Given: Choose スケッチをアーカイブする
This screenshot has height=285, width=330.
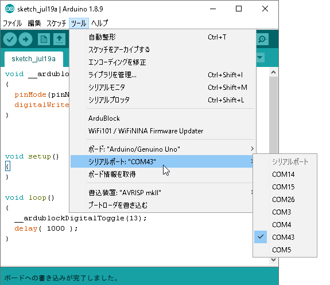Looking at the screenshot, I should 162,50.
